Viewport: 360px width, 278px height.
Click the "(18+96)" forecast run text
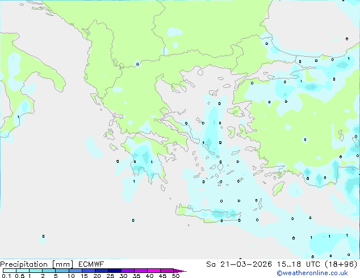click(x=341, y=264)
